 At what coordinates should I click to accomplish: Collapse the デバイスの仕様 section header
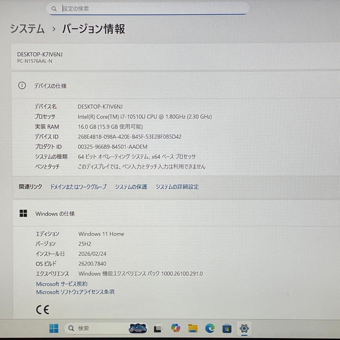point(176,86)
